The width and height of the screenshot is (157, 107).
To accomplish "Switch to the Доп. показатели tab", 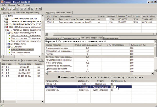I will point(53,38).
